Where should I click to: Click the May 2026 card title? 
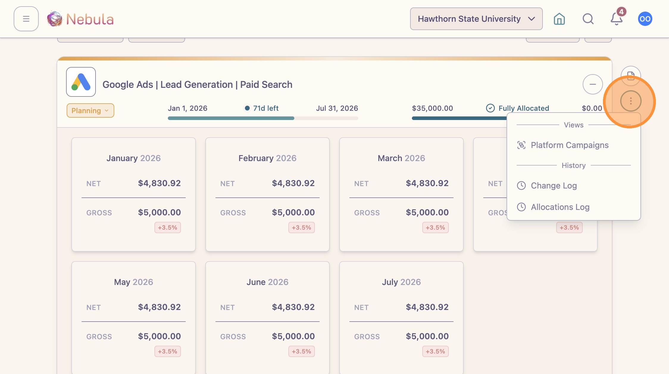(x=134, y=282)
